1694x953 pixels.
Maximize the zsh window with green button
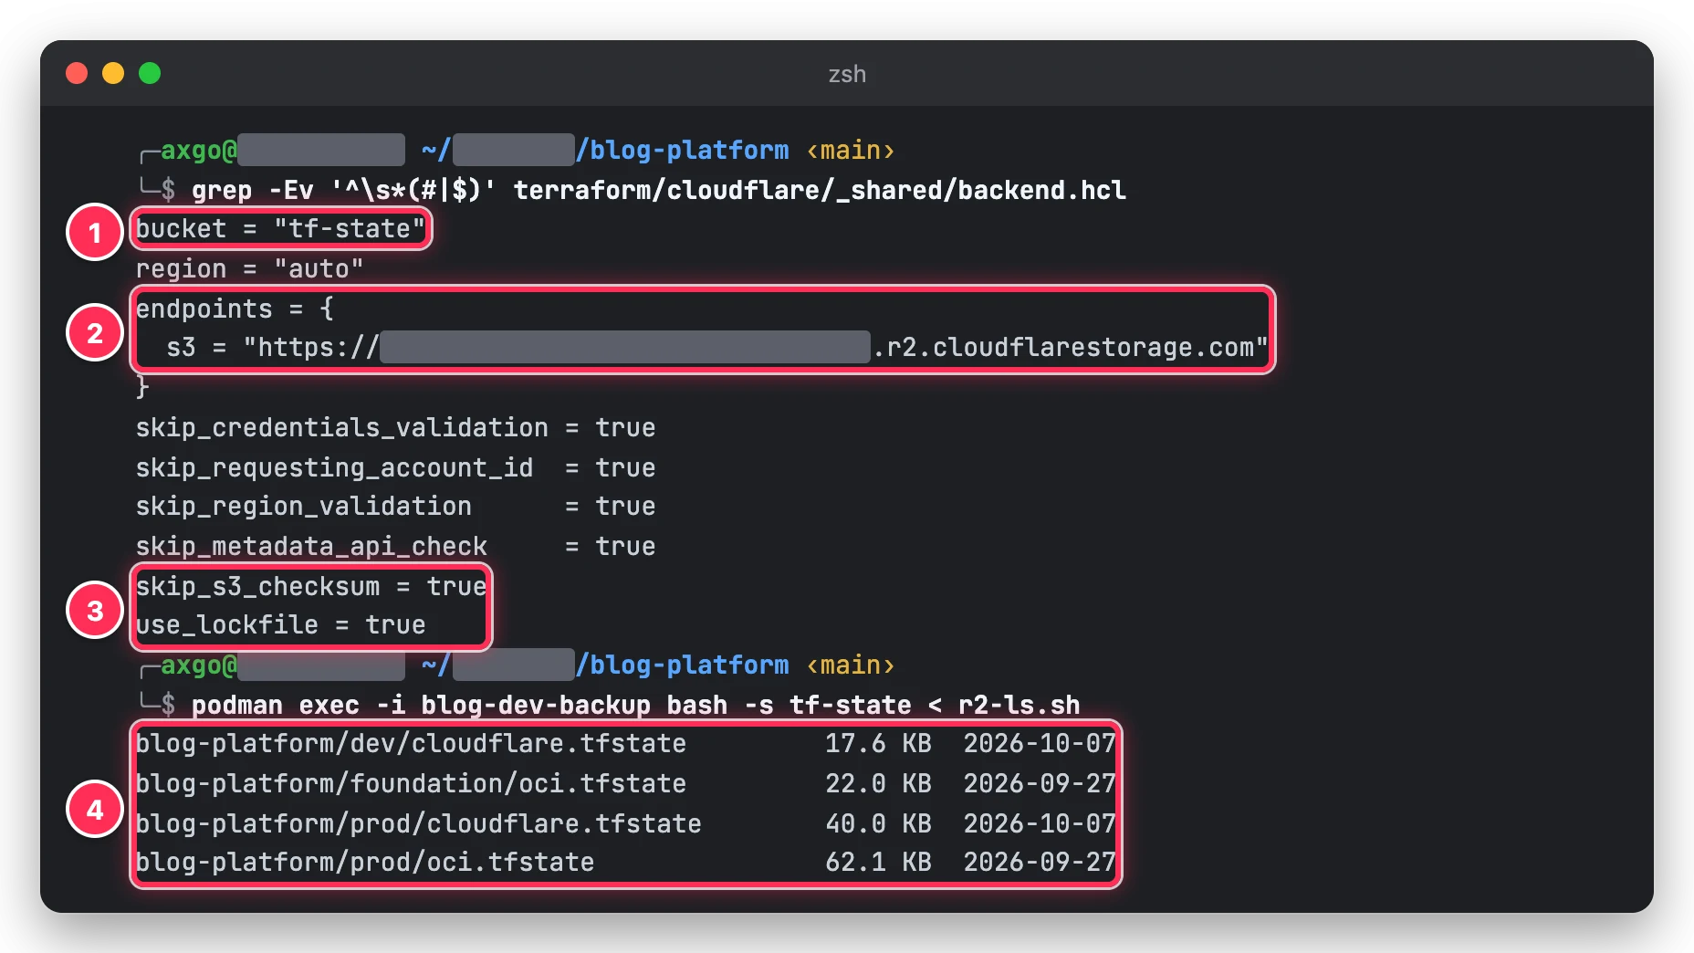(x=150, y=73)
